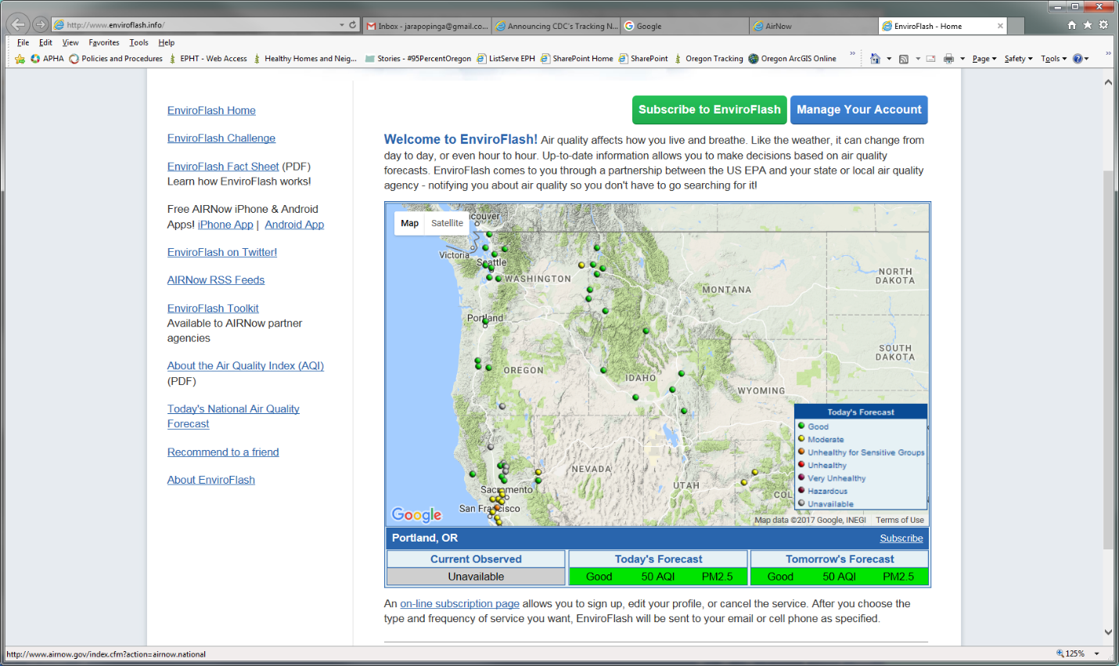Screen dimensions: 1119x666
Task: Open the Help menu
Action: pyautogui.click(x=167, y=42)
